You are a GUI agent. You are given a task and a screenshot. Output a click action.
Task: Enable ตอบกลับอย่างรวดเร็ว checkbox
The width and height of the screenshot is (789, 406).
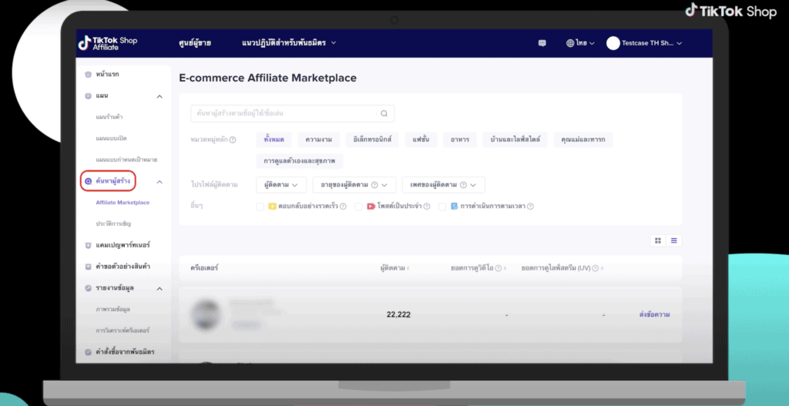(260, 206)
